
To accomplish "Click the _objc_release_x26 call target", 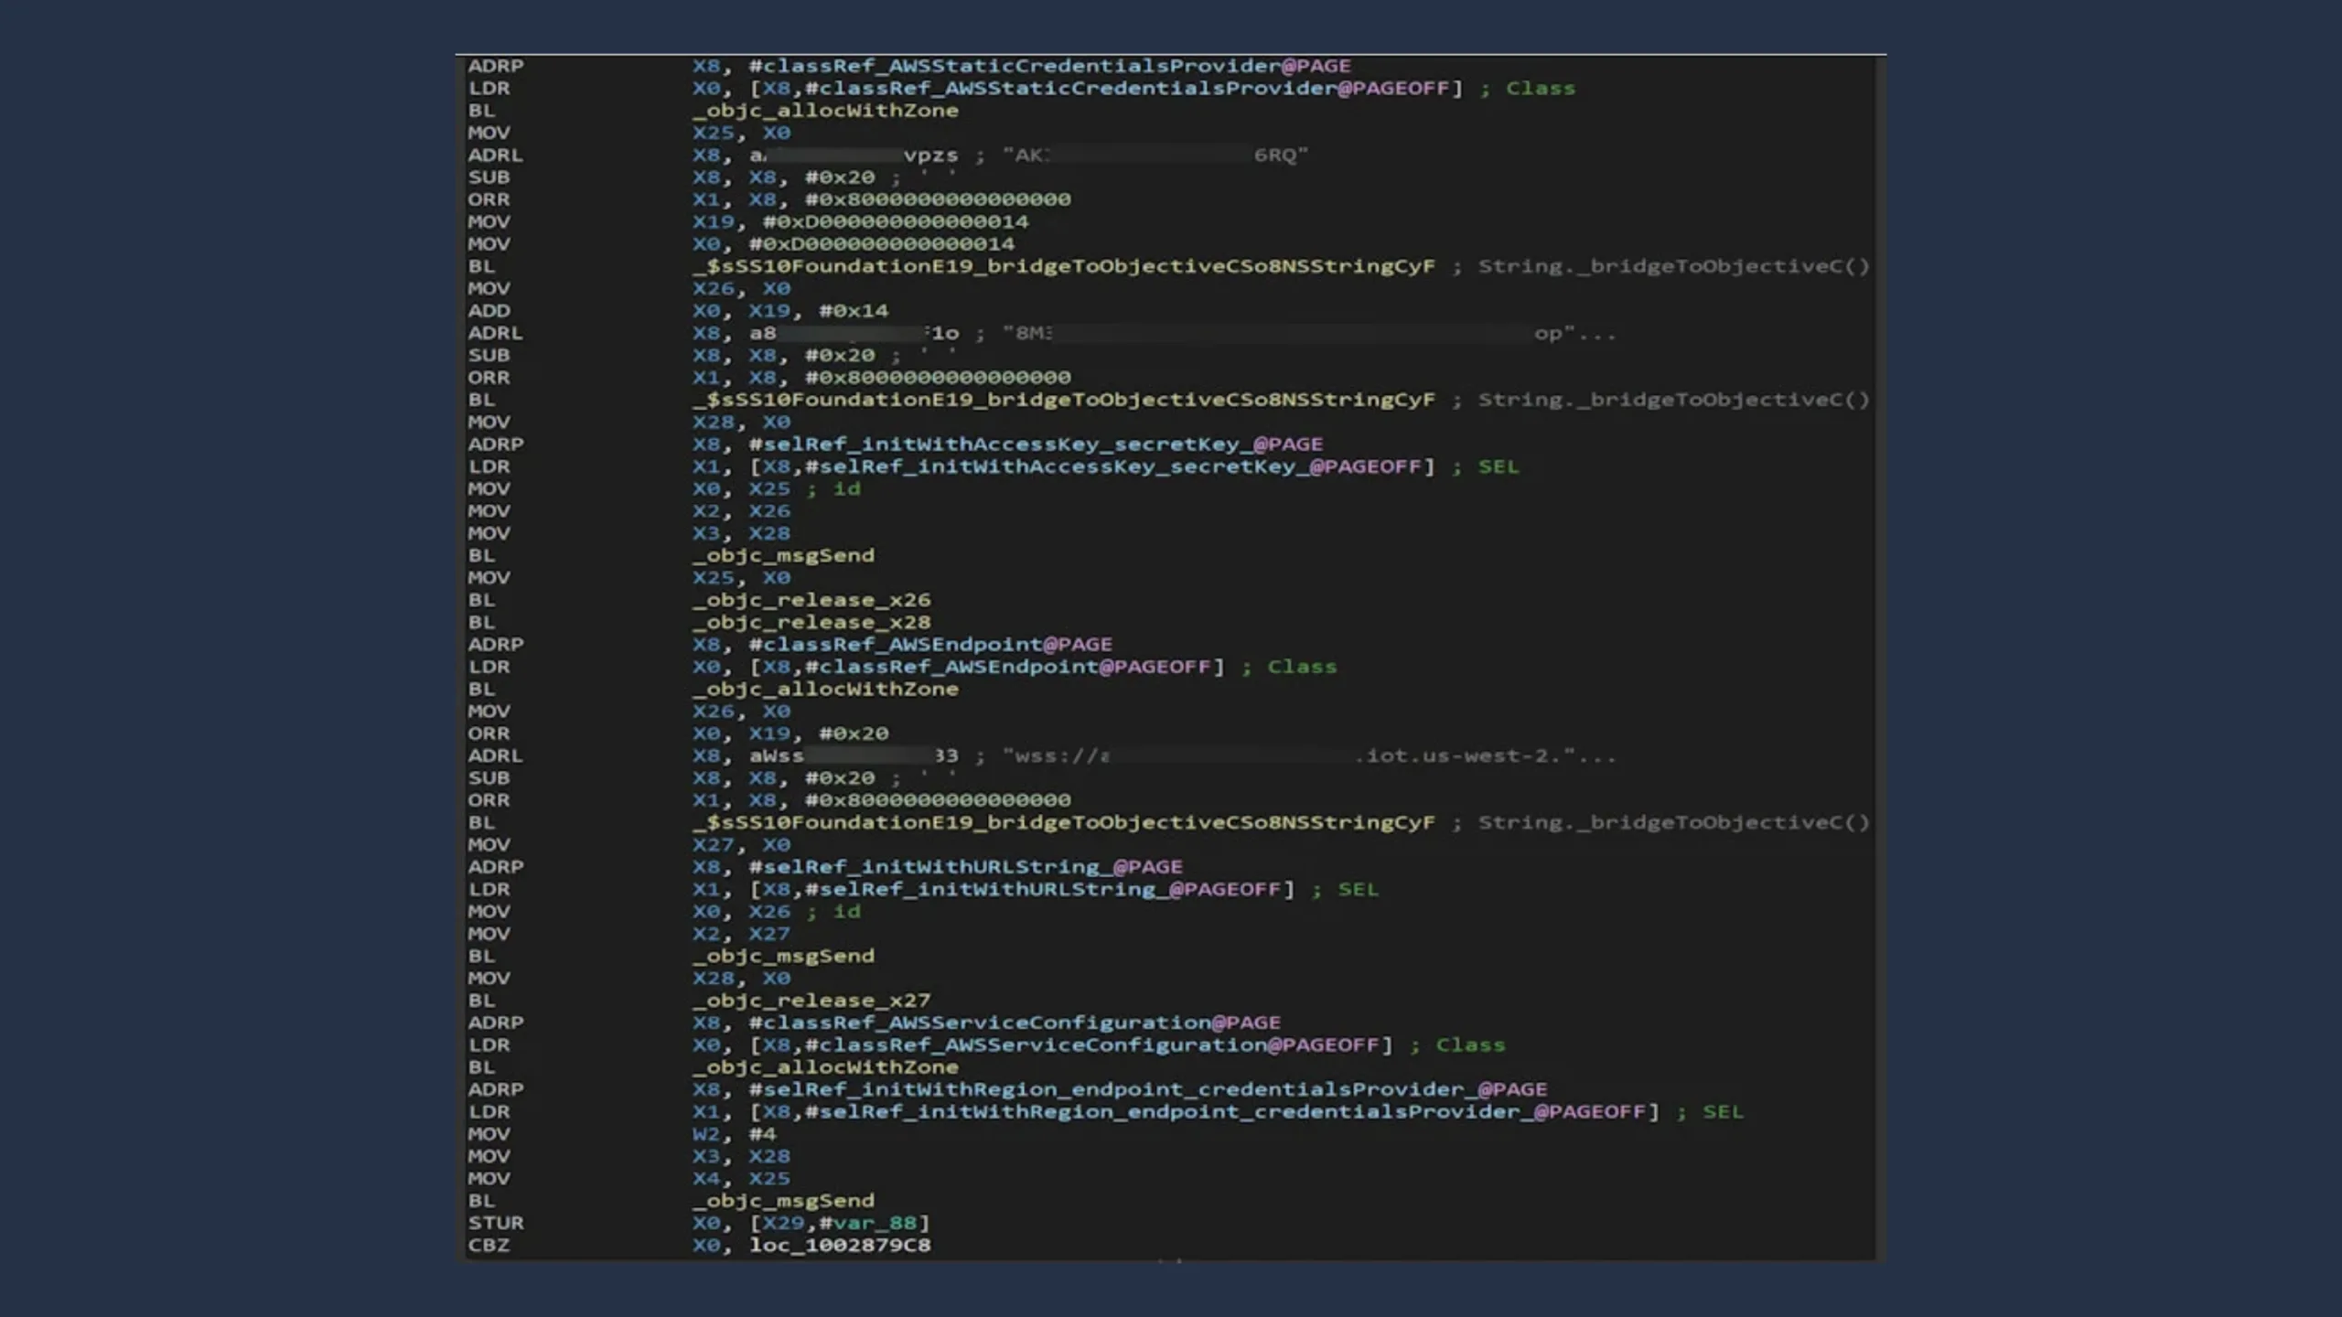I will (x=811, y=600).
